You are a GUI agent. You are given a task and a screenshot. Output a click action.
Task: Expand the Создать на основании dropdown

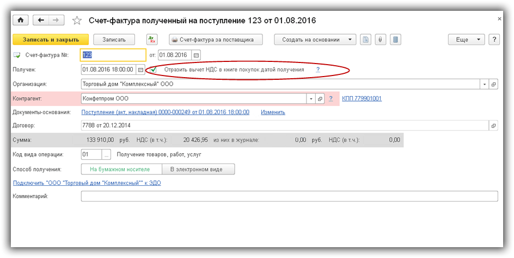point(315,40)
